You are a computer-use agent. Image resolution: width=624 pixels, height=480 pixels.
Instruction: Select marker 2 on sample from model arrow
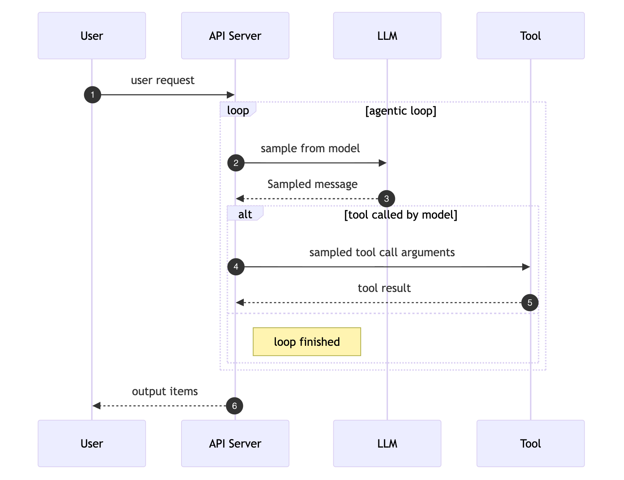236,162
